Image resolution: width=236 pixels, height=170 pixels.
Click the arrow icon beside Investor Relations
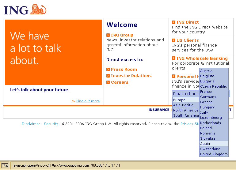[x=108, y=76]
